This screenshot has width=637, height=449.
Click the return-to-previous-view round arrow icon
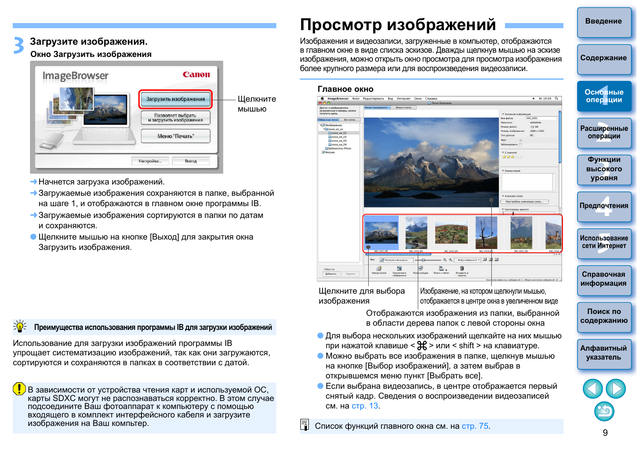[x=604, y=411]
